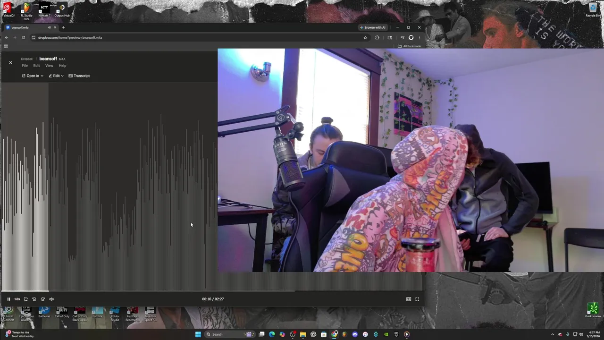Open the media controls toolbar icon

click(402, 37)
